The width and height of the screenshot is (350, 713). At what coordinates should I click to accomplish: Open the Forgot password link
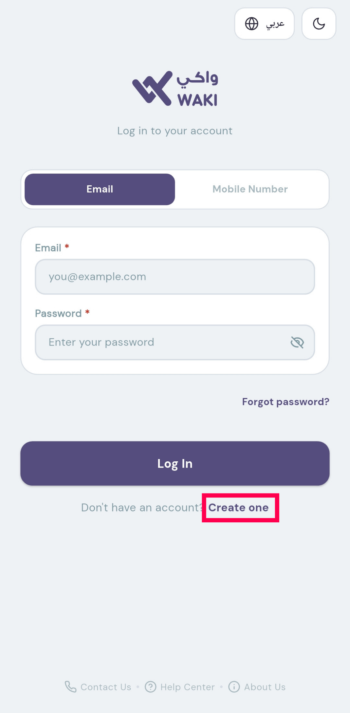[x=286, y=402]
